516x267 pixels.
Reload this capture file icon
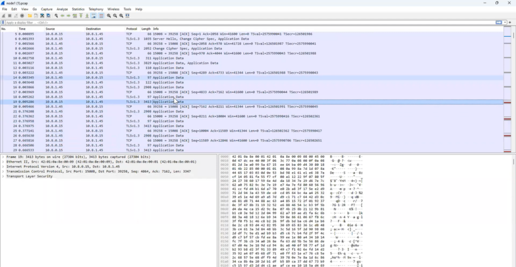click(x=48, y=16)
